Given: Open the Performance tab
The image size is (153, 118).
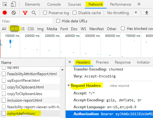Looking at the screenshot, I should point(121,4).
